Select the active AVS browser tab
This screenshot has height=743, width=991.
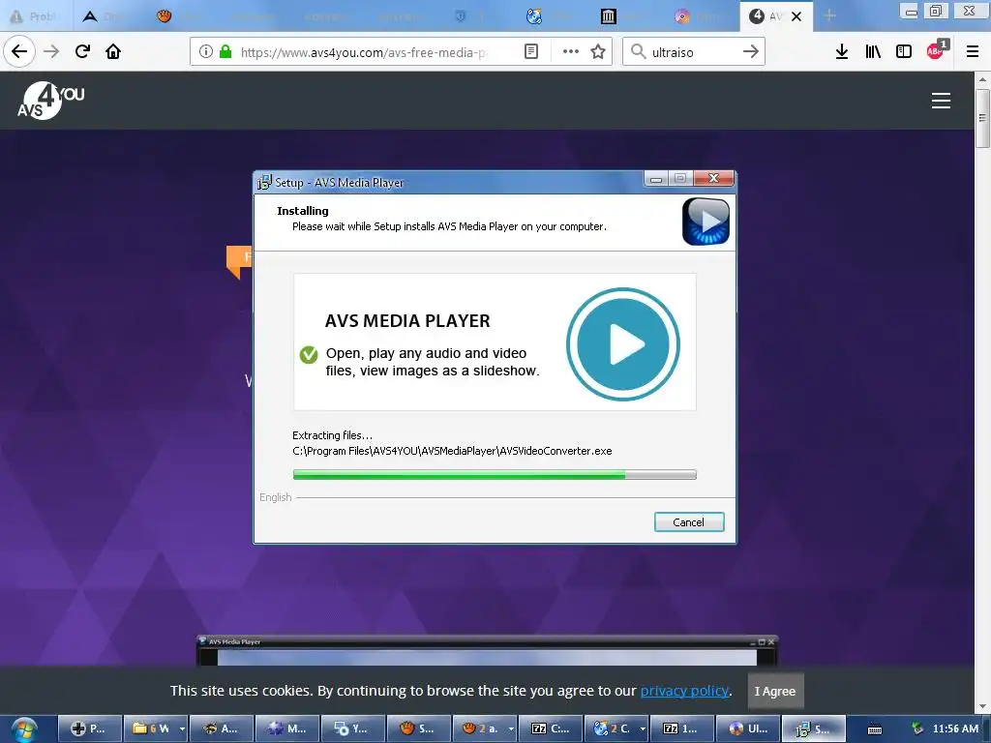766,16
